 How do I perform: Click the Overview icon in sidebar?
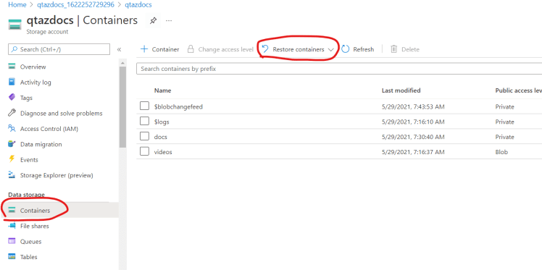pos(12,67)
